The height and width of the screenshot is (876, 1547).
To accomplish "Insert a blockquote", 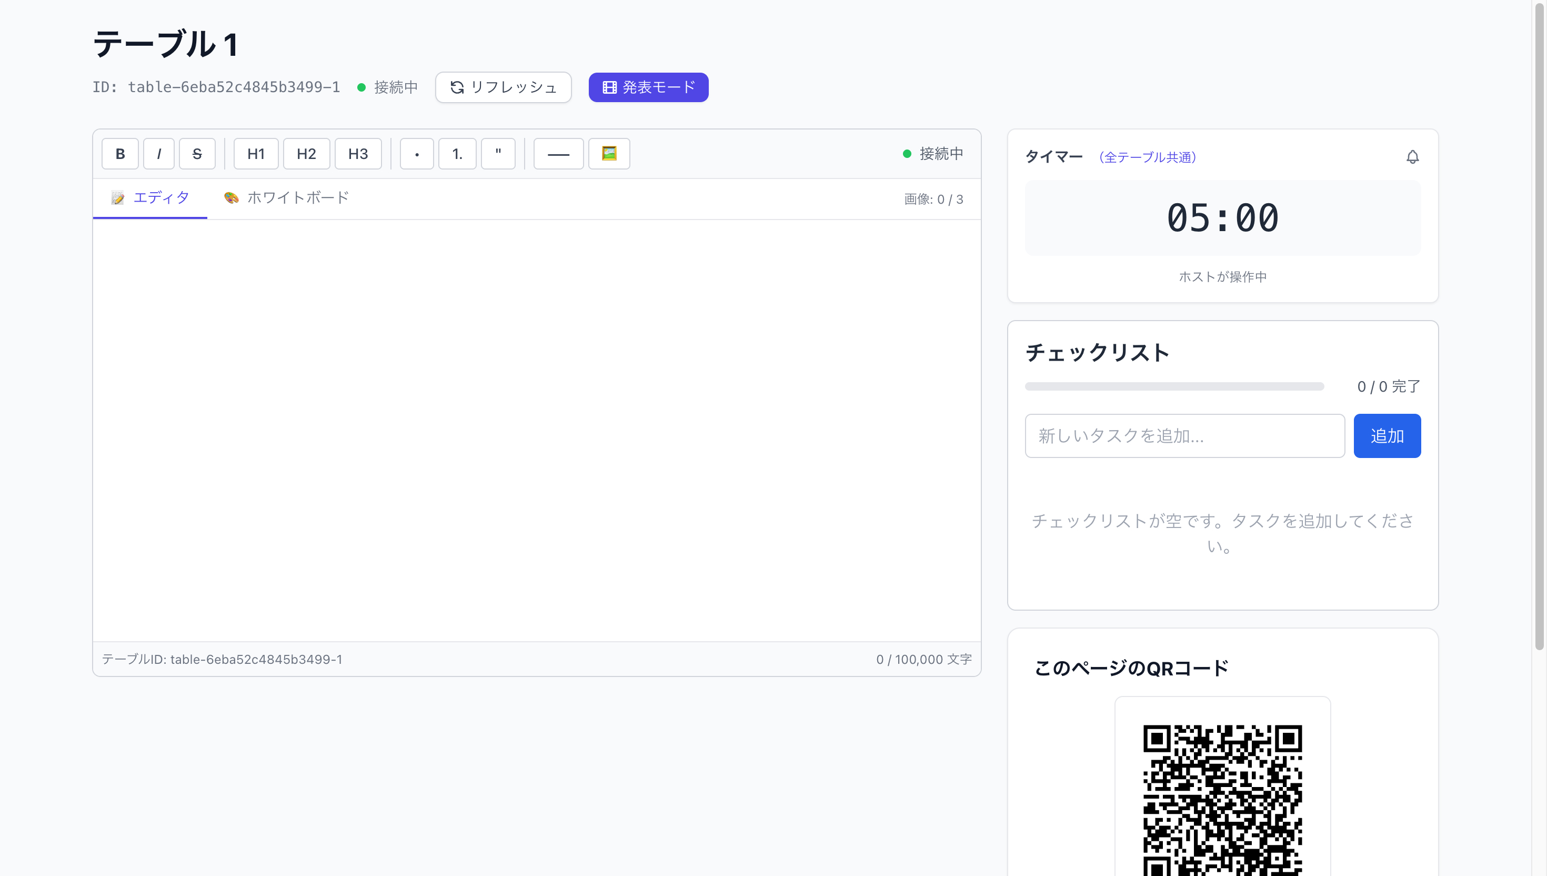I will click(498, 153).
